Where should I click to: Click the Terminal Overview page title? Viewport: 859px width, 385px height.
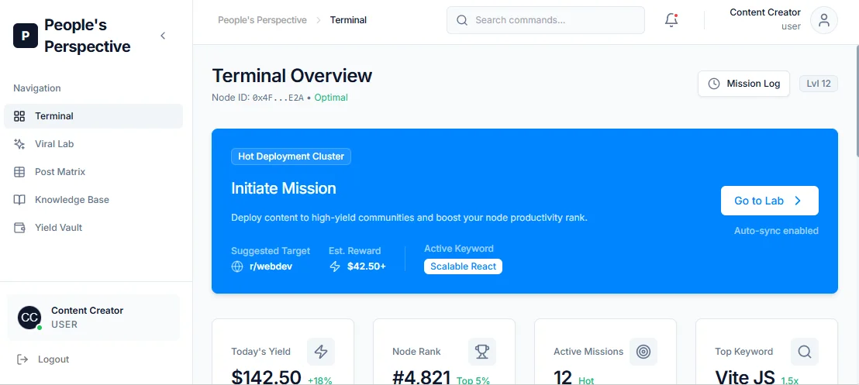[x=292, y=76]
